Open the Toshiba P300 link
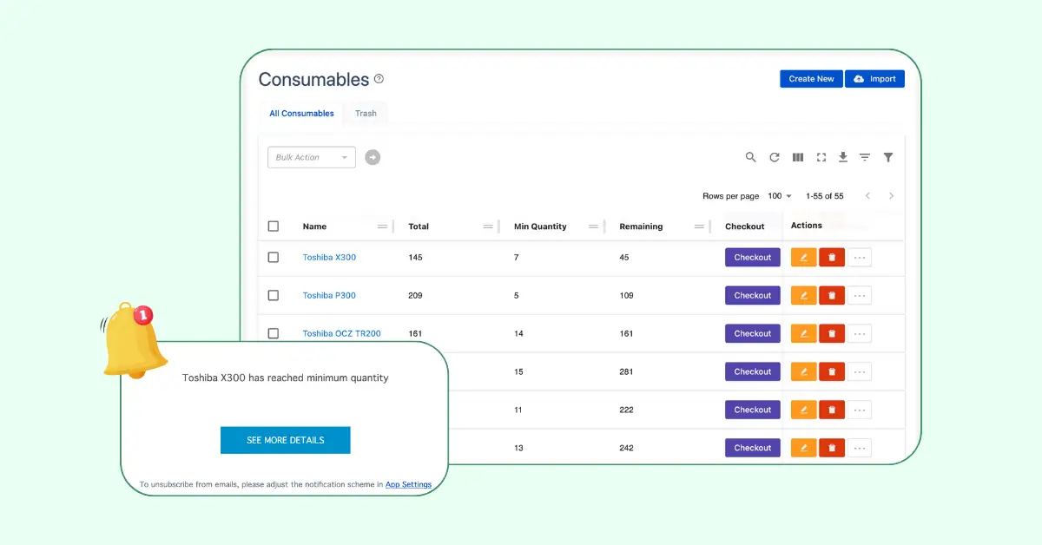The height and width of the screenshot is (545, 1042). 329,295
